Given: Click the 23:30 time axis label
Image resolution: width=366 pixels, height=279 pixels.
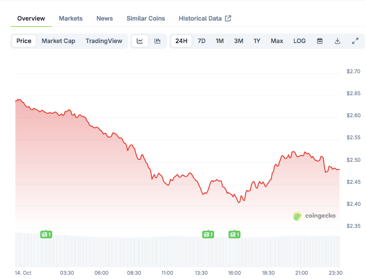Looking at the screenshot, I should coord(336,273).
